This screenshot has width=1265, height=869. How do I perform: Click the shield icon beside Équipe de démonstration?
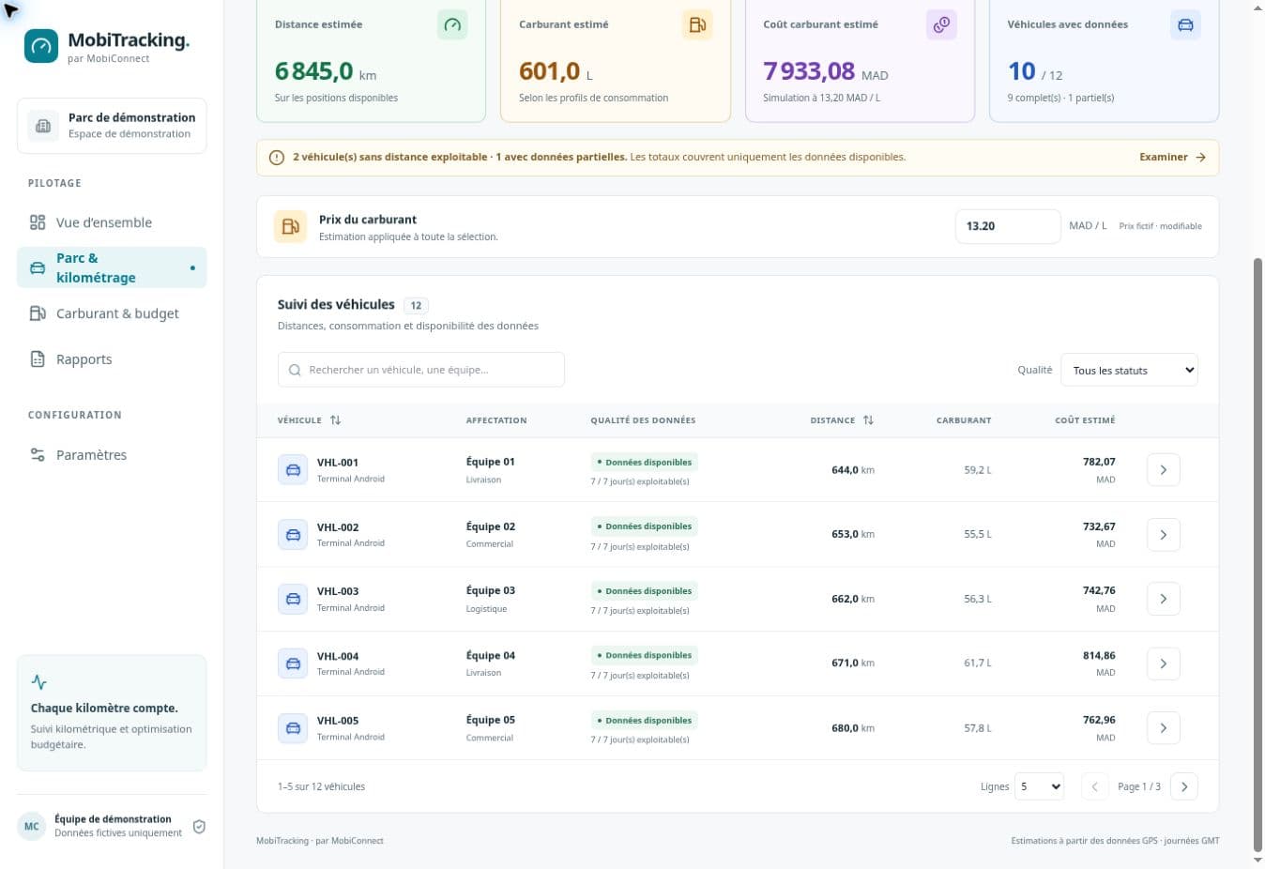coord(199,827)
